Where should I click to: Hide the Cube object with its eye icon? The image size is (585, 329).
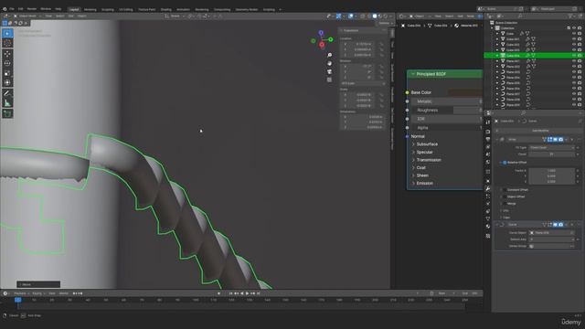coord(574,34)
